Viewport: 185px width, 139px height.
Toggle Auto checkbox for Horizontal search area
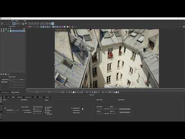pyautogui.click(x=105, y=109)
